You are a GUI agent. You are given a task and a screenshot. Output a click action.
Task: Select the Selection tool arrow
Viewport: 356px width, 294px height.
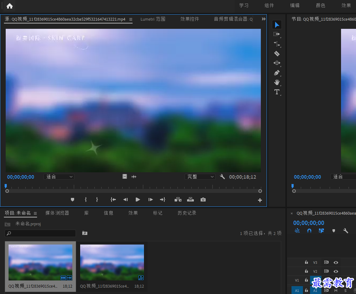click(277, 25)
